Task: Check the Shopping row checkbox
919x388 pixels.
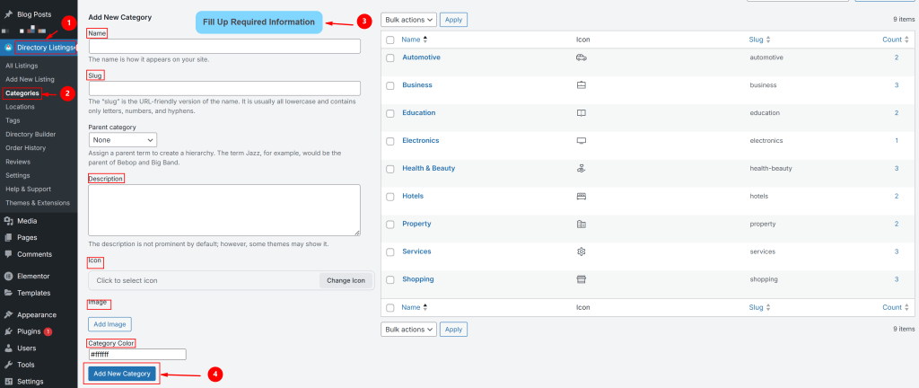Action: click(390, 280)
